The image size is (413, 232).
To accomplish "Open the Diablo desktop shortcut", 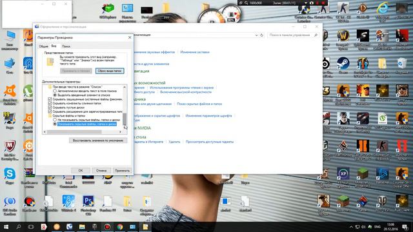I will [x=363, y=8].
